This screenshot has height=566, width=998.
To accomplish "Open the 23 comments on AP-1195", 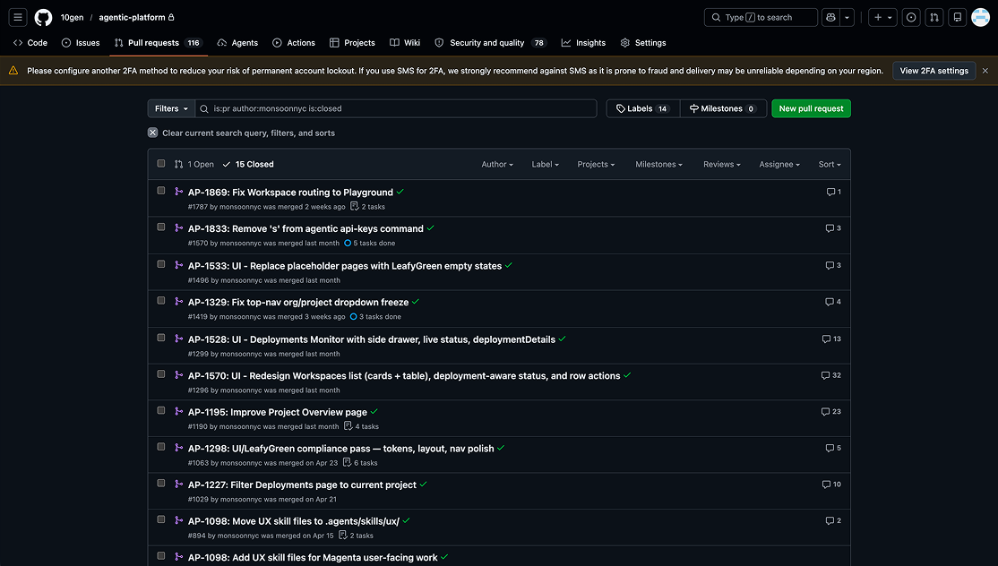I will pos(830,411).
